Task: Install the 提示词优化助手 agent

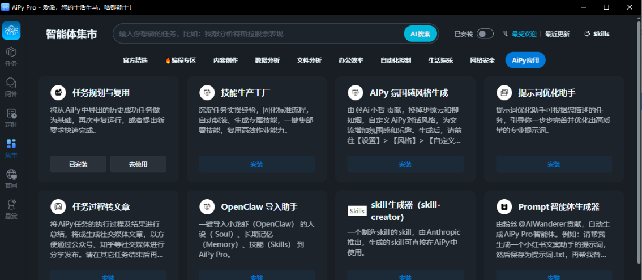Action: (x=554, y=164)
